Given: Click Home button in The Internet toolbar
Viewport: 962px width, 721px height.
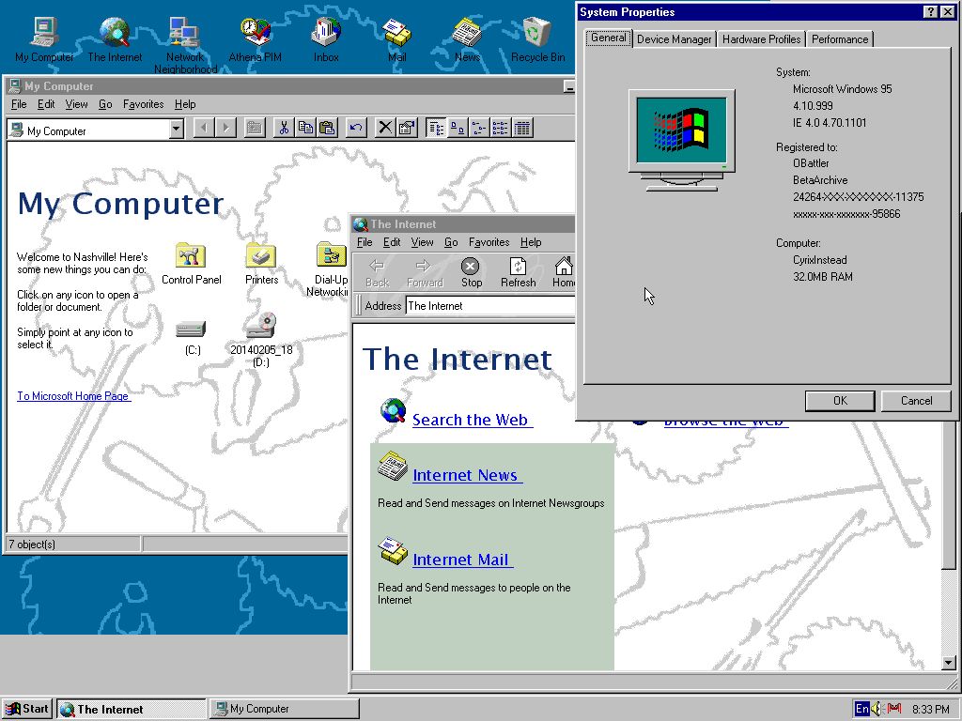Looking at the screenshot, I should 564,273.
